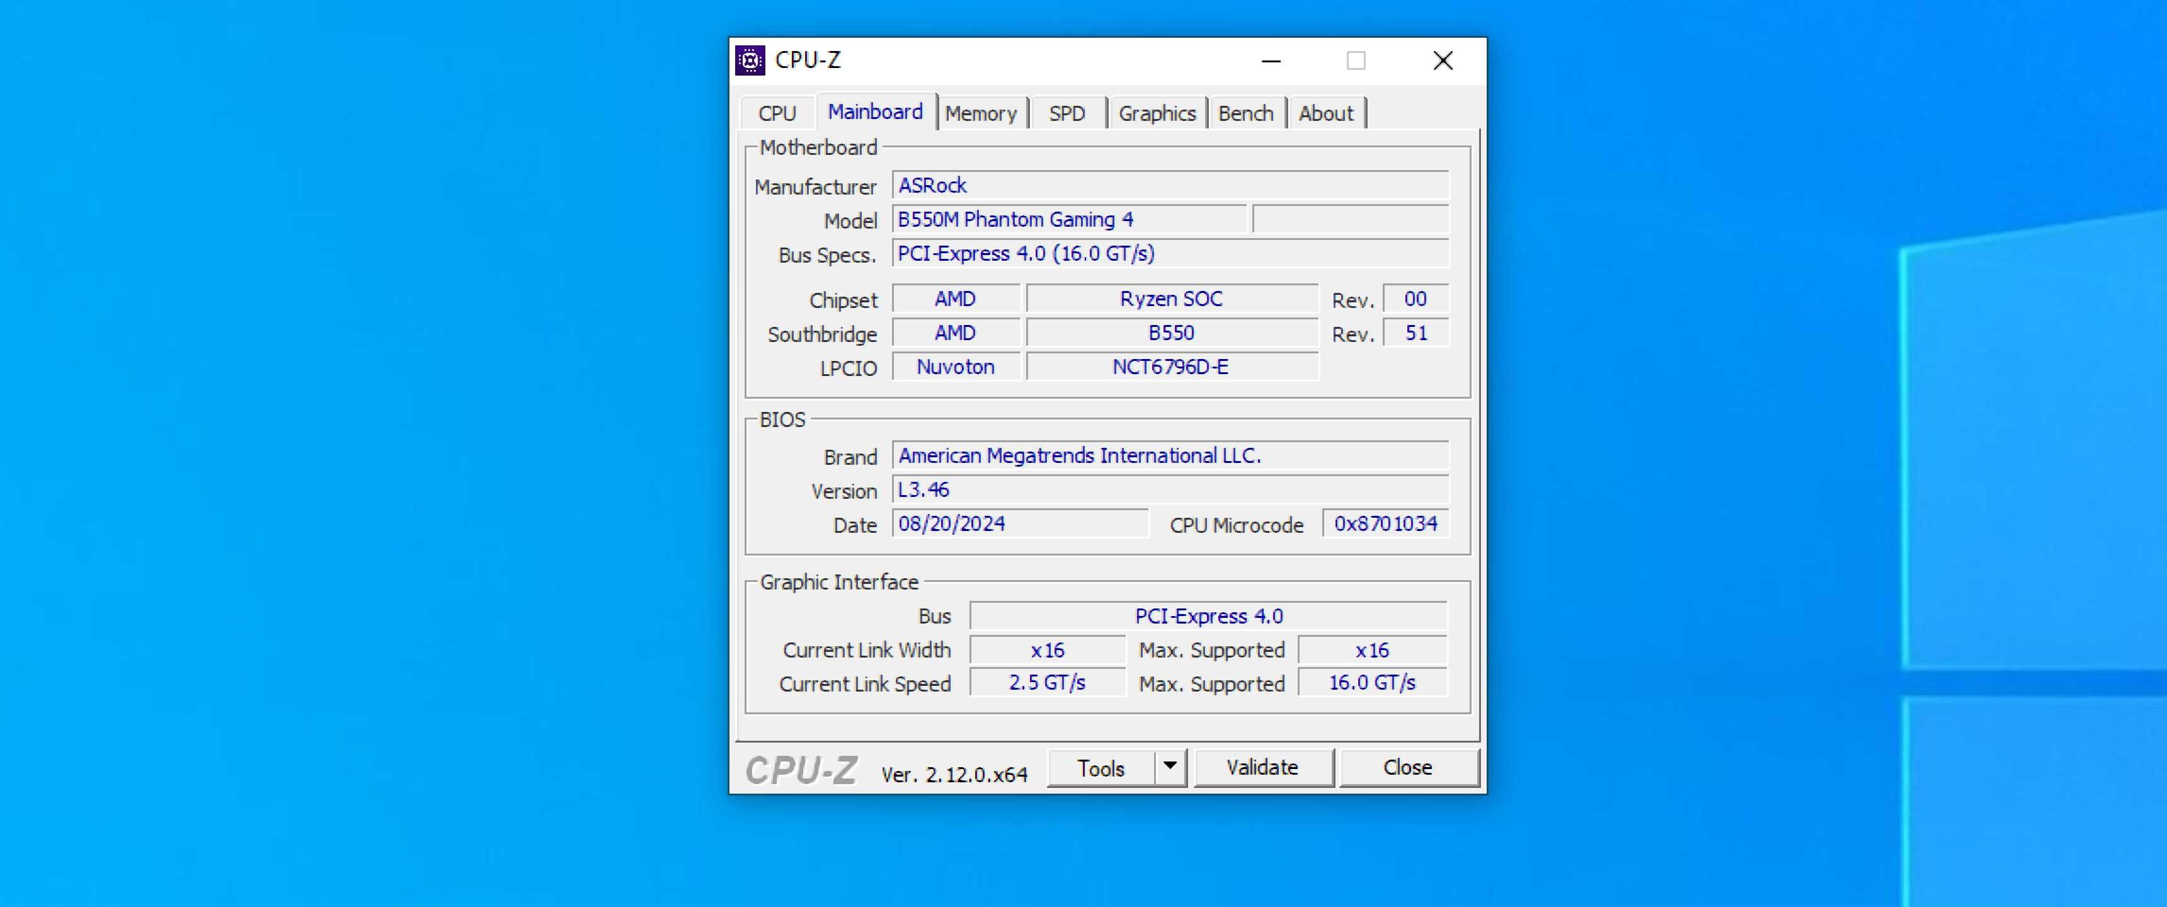
Task: Click the NCT6796D-E LPCIO model field
Action: coord(1172,367)
